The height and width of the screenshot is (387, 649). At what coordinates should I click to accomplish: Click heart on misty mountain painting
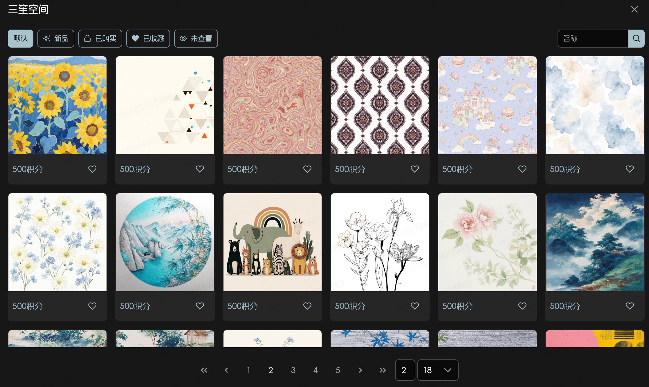[x=630, y=306]
